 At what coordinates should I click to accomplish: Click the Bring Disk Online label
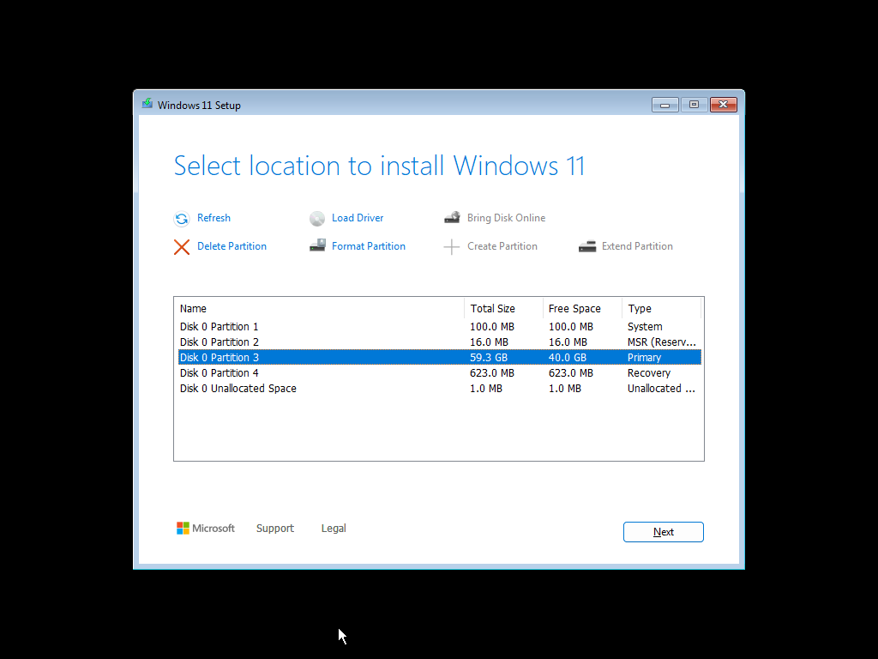tap(506, 218)
